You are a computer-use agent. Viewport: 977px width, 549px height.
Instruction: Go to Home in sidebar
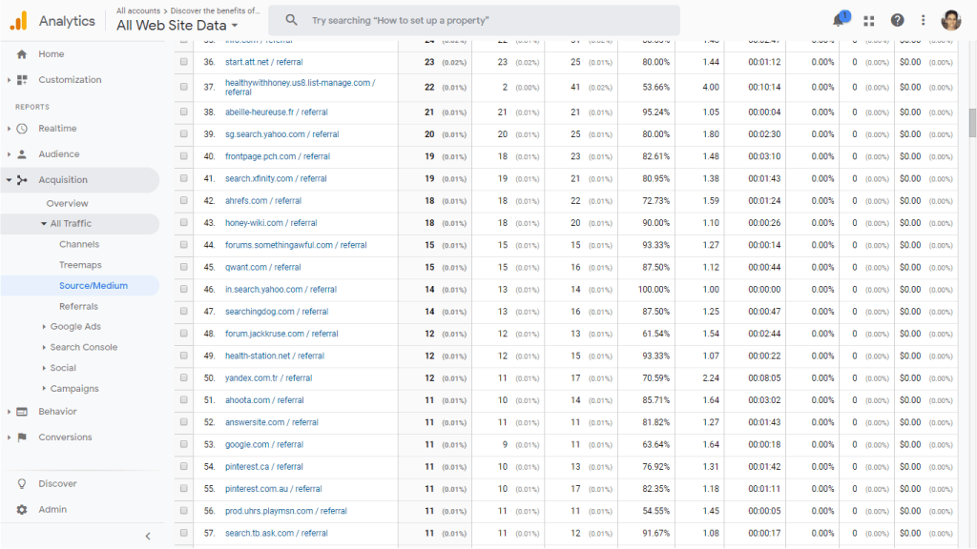52,54
